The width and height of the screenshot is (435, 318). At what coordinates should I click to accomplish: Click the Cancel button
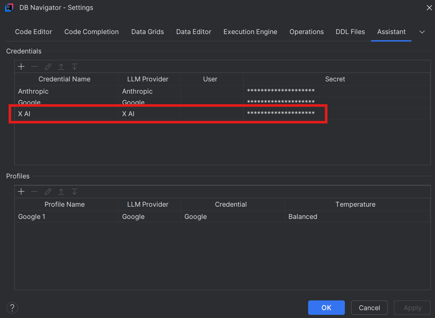point(369,308)
